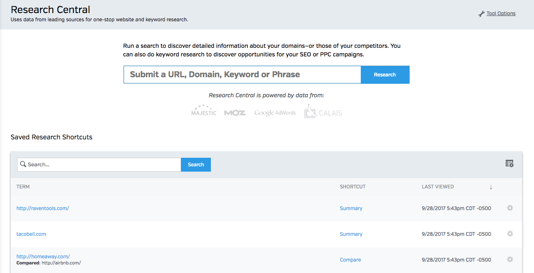
Task: Open the table column settings icon
Action: click(509, 163)
